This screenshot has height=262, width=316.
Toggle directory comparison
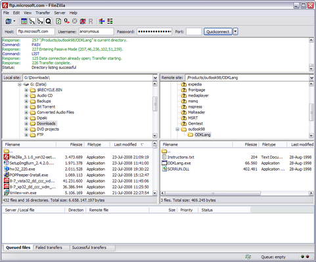point(110,21)
